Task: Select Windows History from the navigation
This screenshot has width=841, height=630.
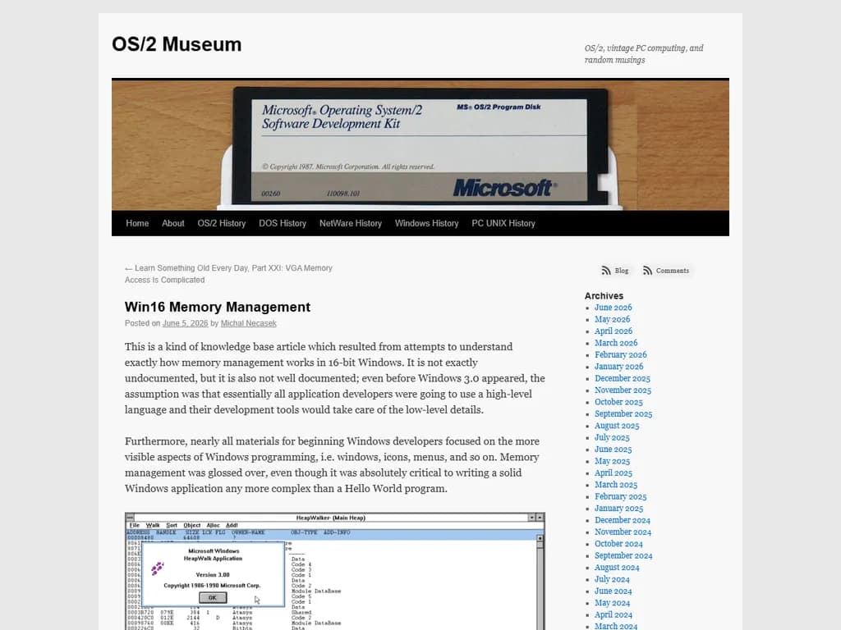Action: [427, 223]
